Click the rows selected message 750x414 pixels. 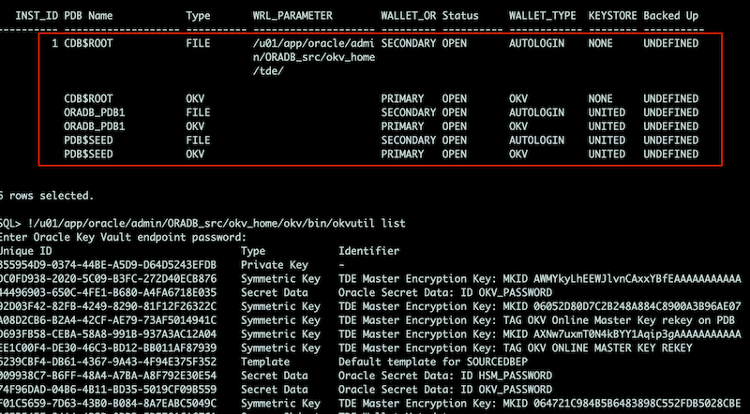pos(47,196)
